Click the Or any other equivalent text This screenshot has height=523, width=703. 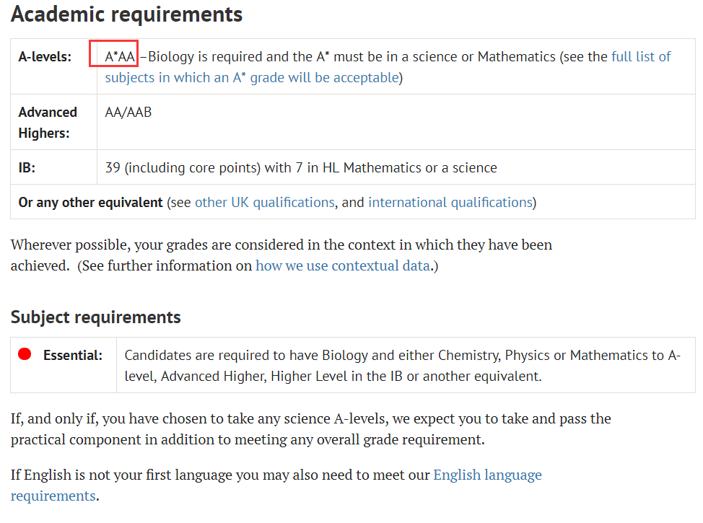(x=90, y=203)
